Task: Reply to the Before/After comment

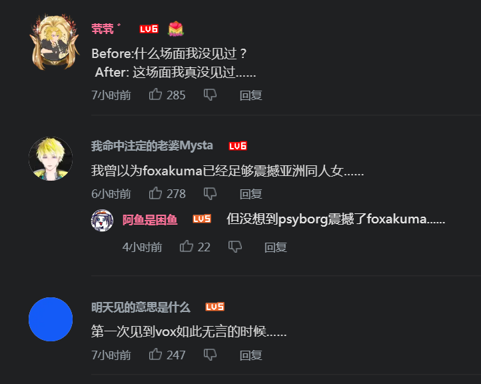Action: pos(251,95)
